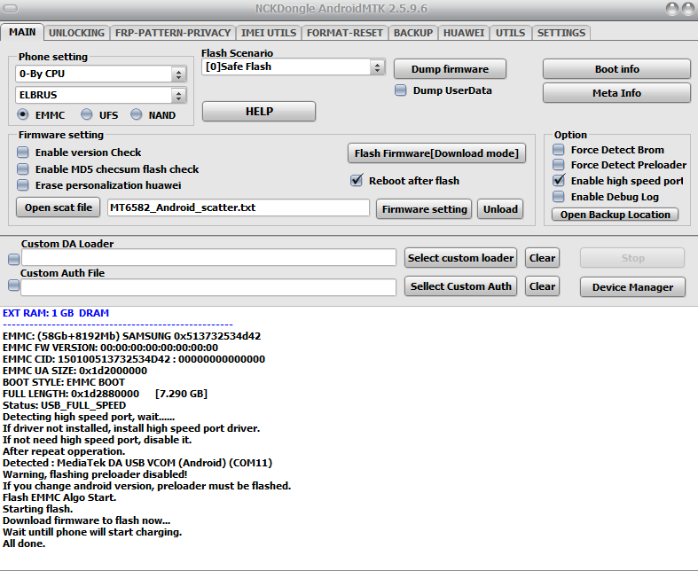Click the 'Flash EMMC Algo Start.' log line

(x=59, y=497)
